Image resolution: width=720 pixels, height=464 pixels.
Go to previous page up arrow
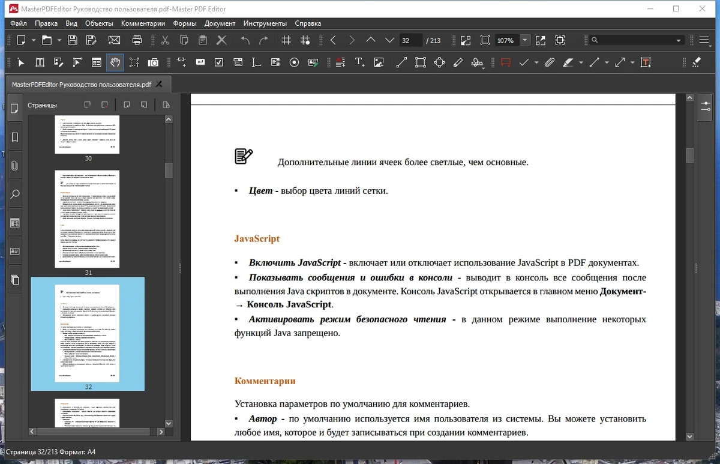(x=371, y=40)
